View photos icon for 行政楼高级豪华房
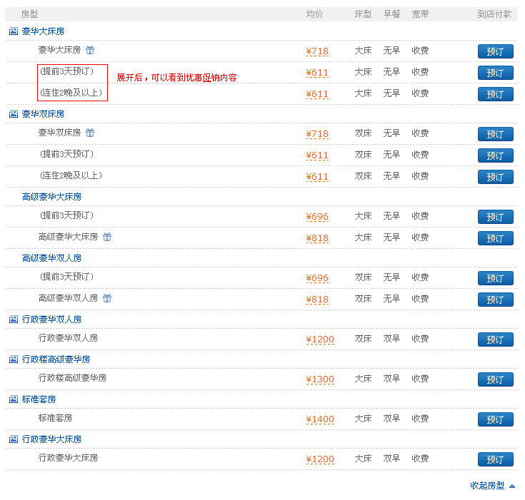 pyautogui.click(x=13, y=359)
